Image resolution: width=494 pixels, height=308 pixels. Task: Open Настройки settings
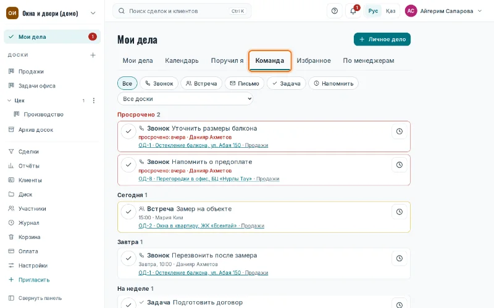coord(52,265)
